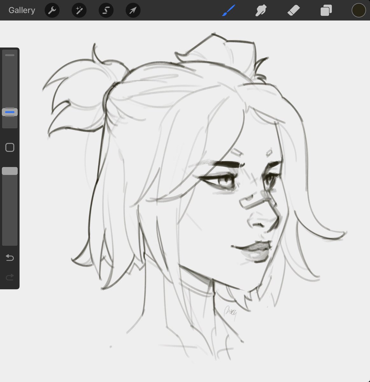Viewport: 370px width, 382px height.
Task: Activate the Selection tool
Action: pyautogui.click(x=106, y=10)
